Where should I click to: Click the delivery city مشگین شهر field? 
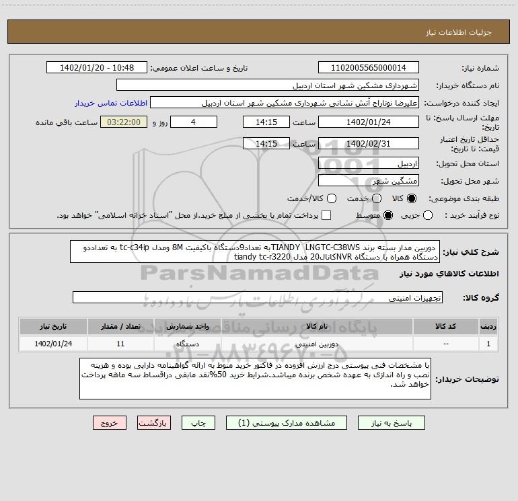tap(369, 180)
